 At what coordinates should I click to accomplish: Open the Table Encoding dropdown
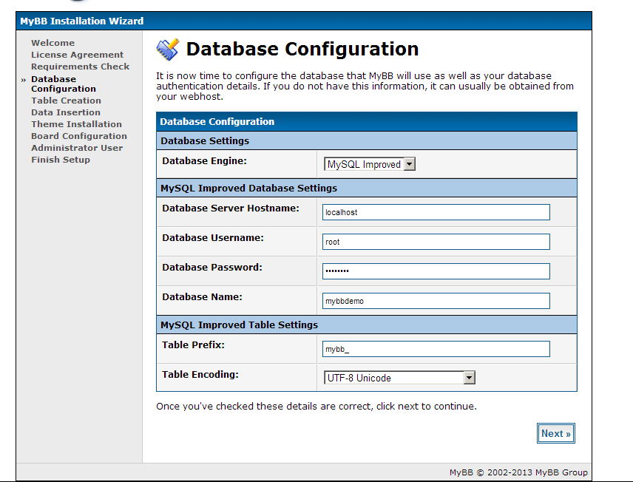[x=399, y=378]
